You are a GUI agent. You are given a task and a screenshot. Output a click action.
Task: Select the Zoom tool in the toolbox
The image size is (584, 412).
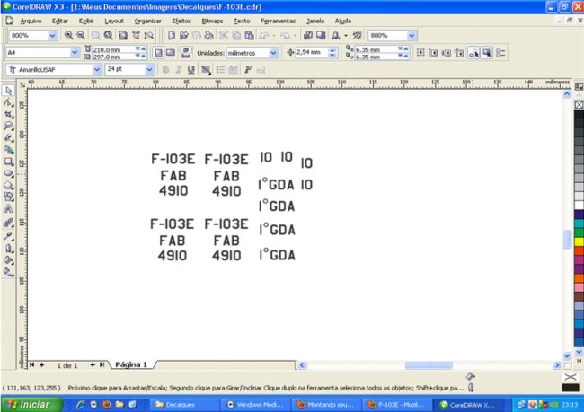[x=8, y=126]
